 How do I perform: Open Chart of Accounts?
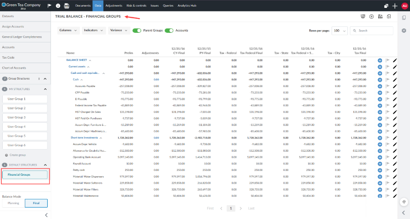(25, 68)
